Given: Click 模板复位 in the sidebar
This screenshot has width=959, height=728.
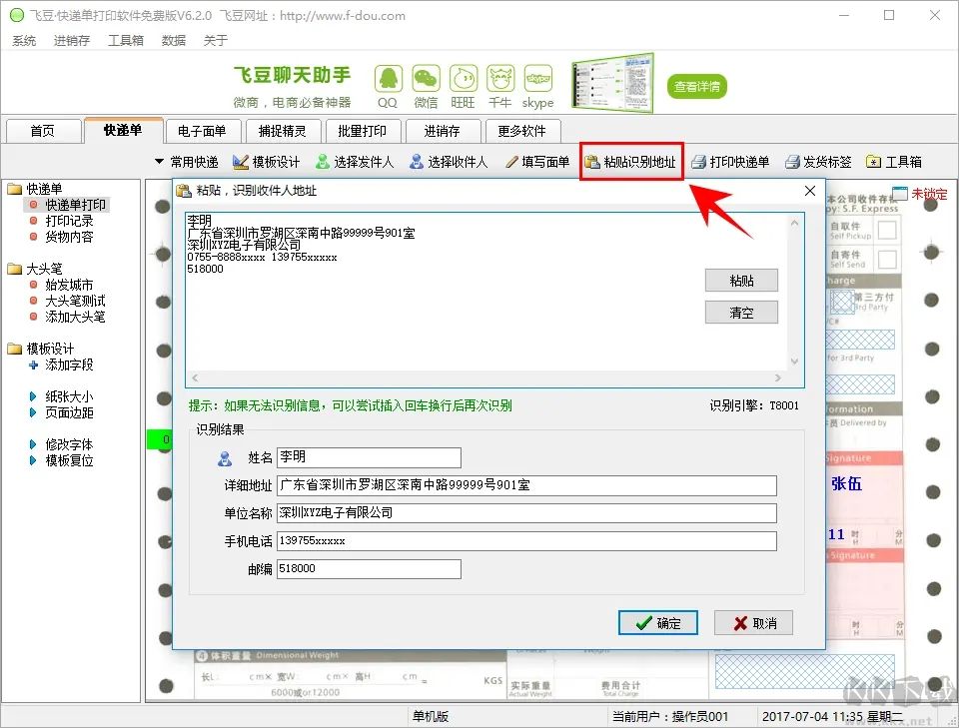Looking at the screenshot, I should point(62,460).
